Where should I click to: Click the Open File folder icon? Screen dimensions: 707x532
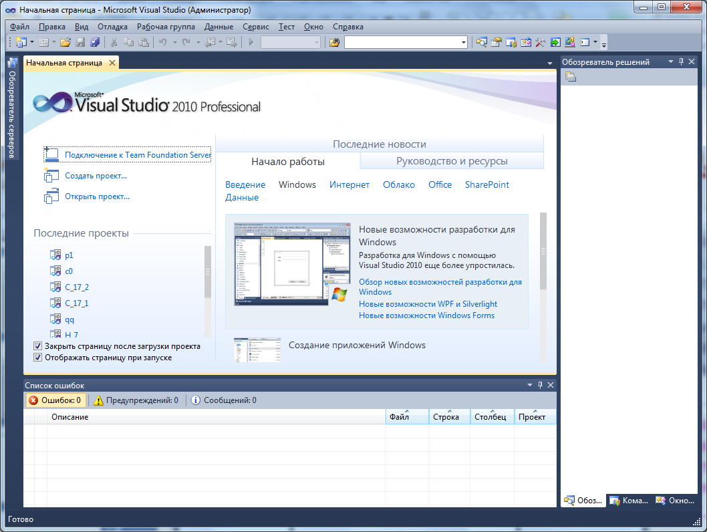click(65, 42)
